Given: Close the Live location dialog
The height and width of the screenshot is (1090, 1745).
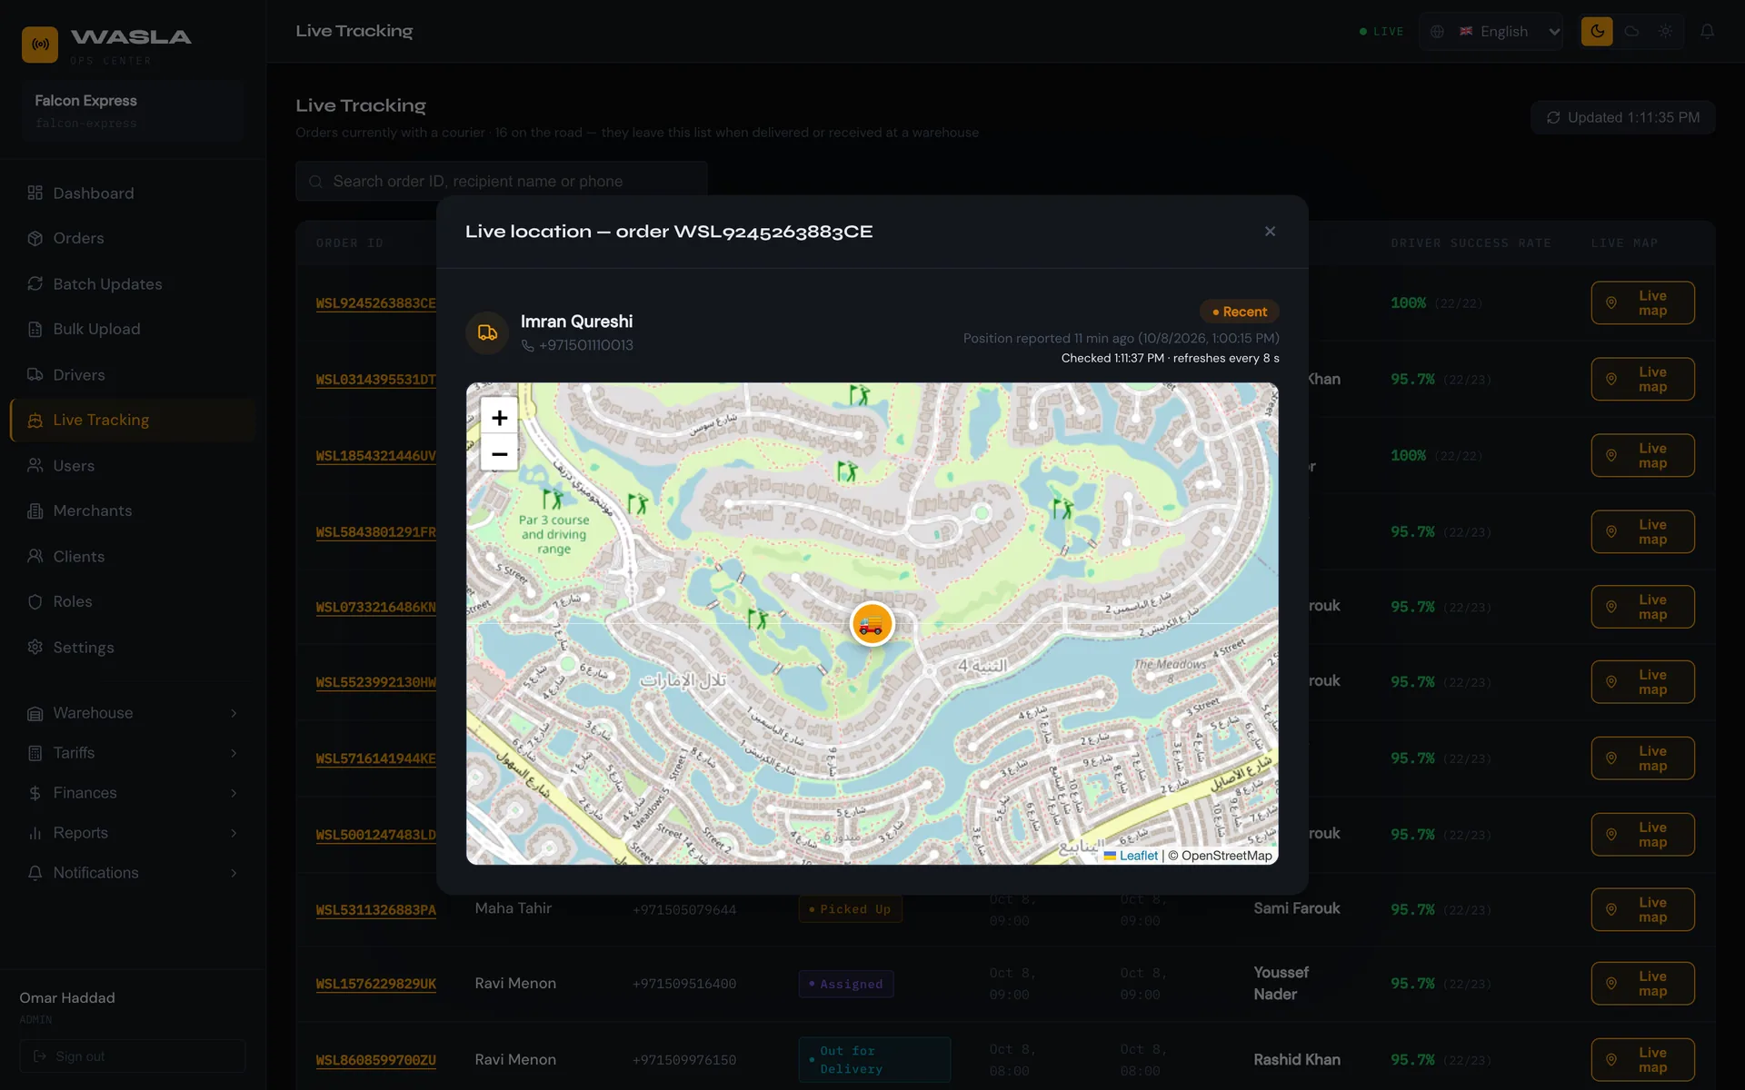Looking at the screenshot, I should pos(1270,232).
